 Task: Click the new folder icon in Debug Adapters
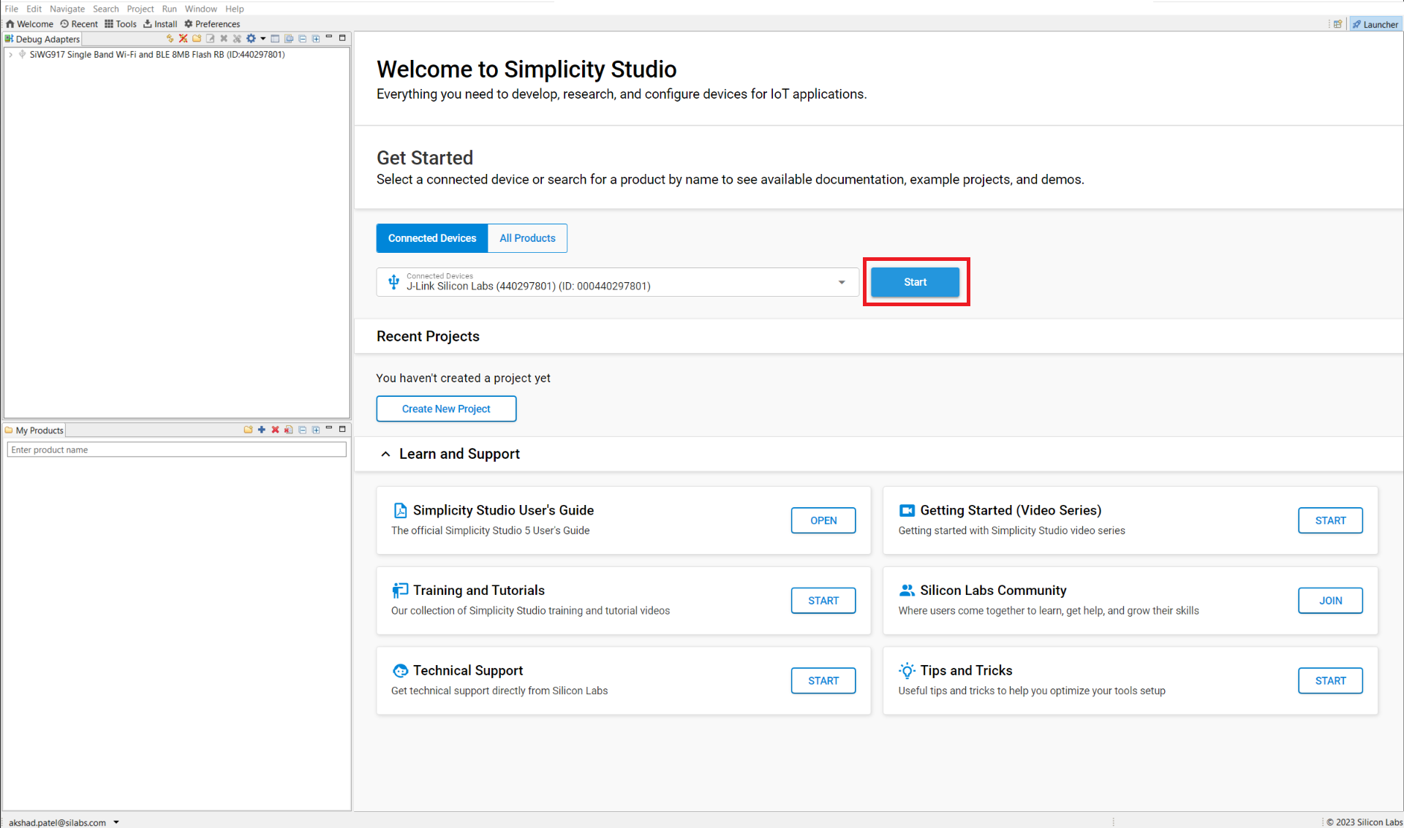coord(197,39)
